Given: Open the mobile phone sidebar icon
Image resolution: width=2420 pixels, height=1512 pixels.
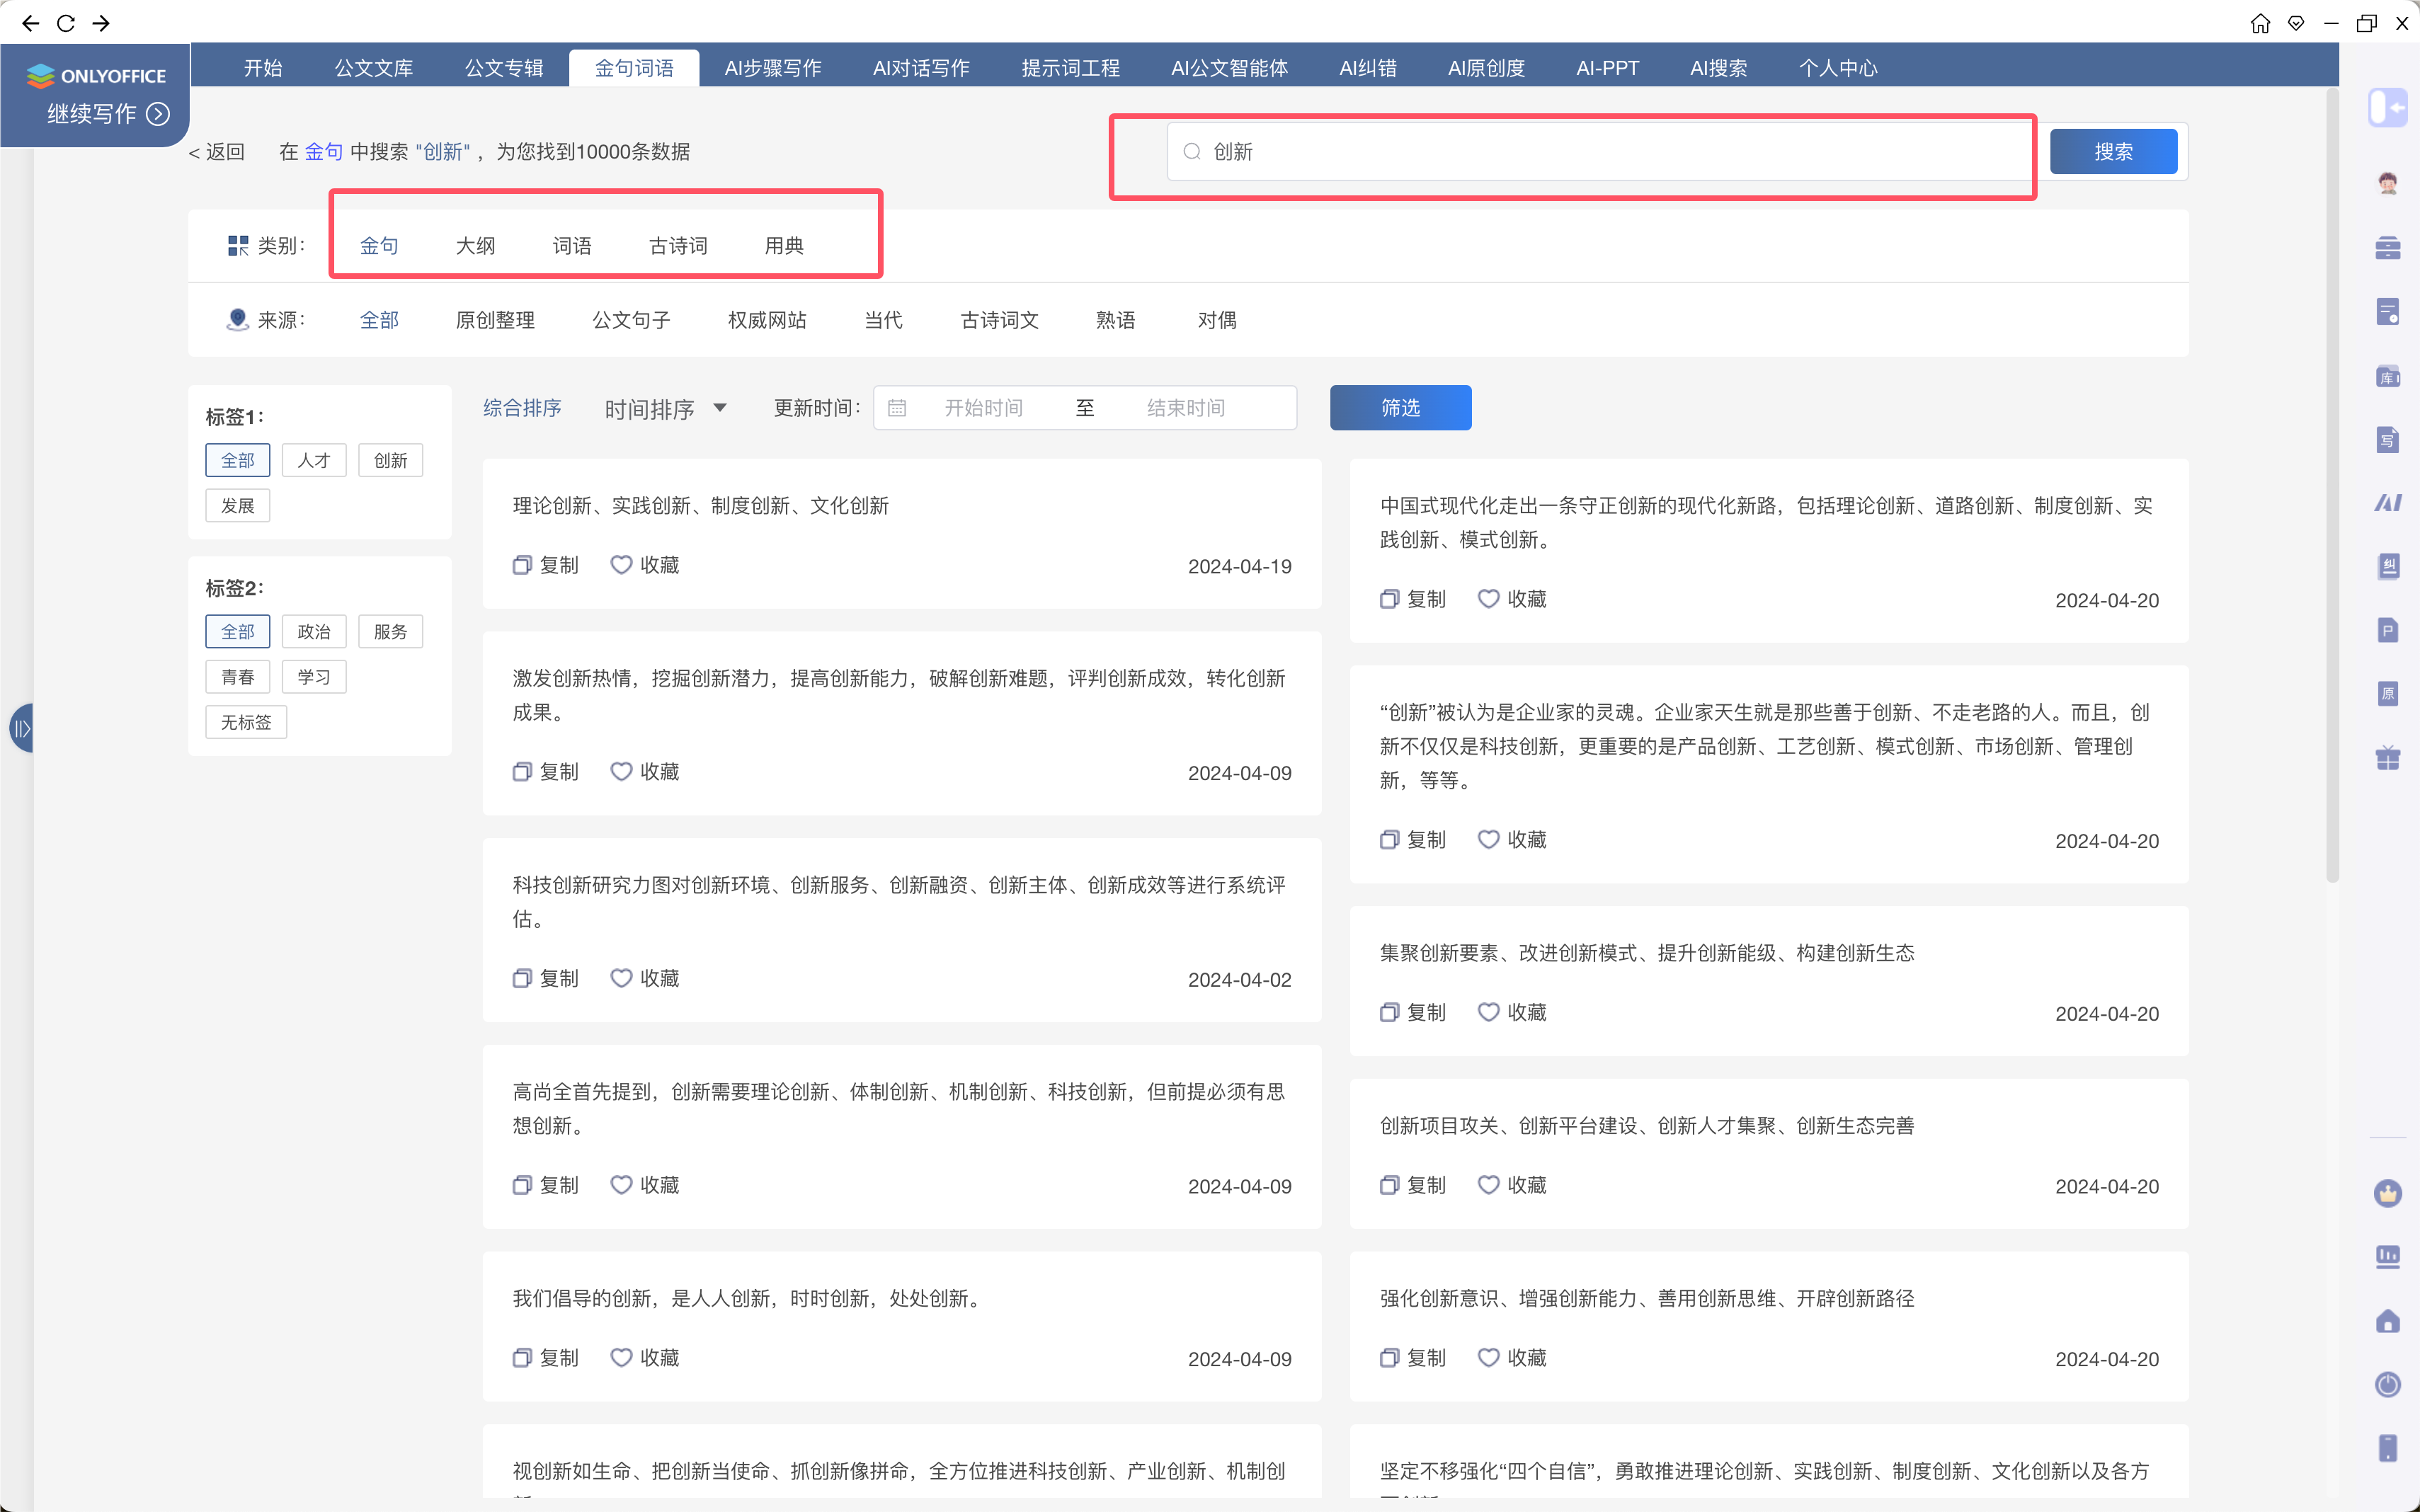Looking at the screenshot, I should click(x=2387, y=1448).
